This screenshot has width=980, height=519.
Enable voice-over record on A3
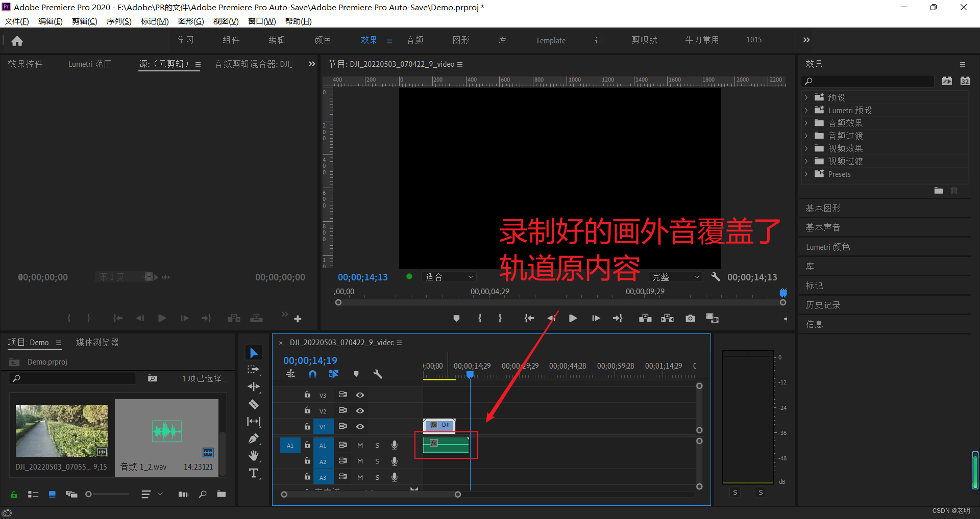(395, 477)
